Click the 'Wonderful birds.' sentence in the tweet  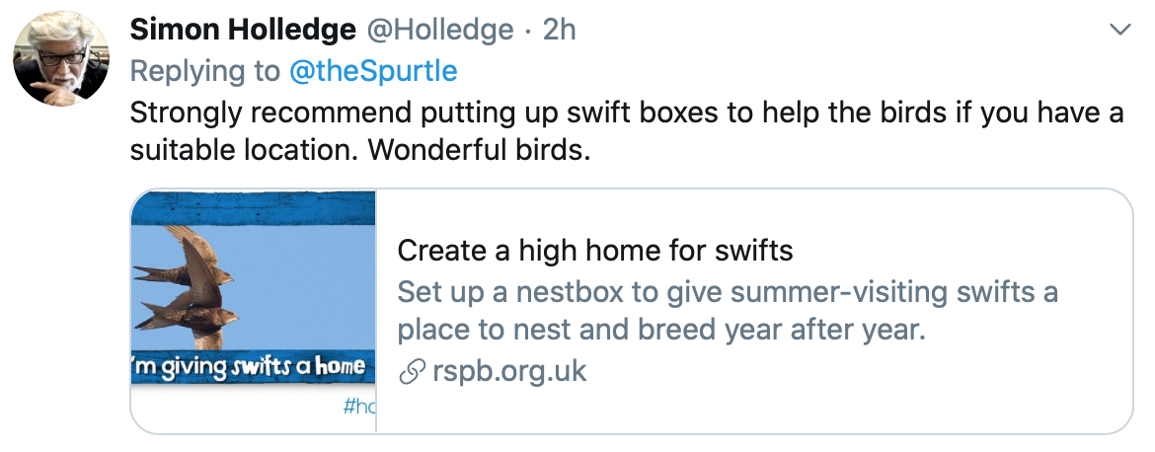[480, 150]
